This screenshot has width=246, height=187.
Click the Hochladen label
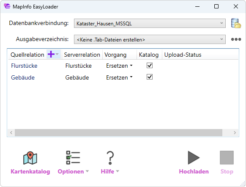[x=194, y=171]
